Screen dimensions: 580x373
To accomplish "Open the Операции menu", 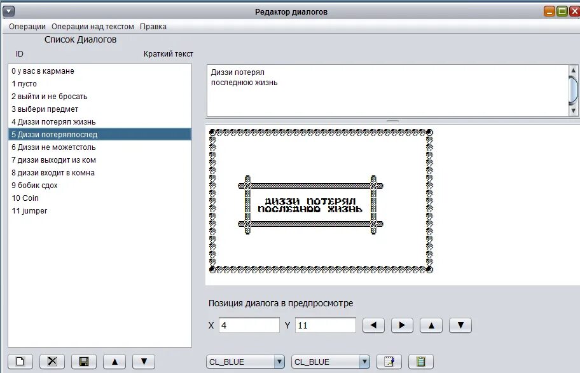I will (27, 26).
